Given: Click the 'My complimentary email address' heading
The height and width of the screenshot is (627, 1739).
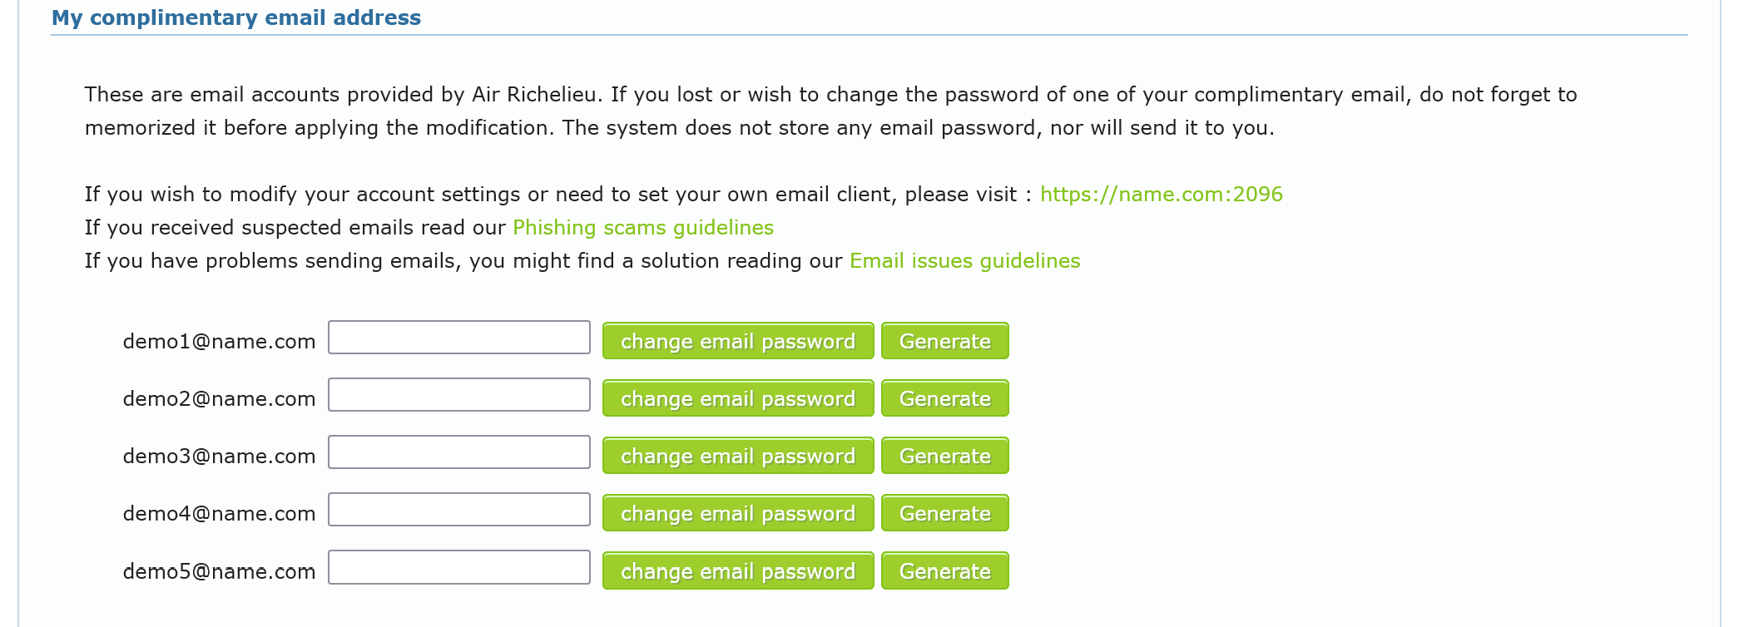Looking at the screenshot, I should pyautogui.click(x=236, y=17).
